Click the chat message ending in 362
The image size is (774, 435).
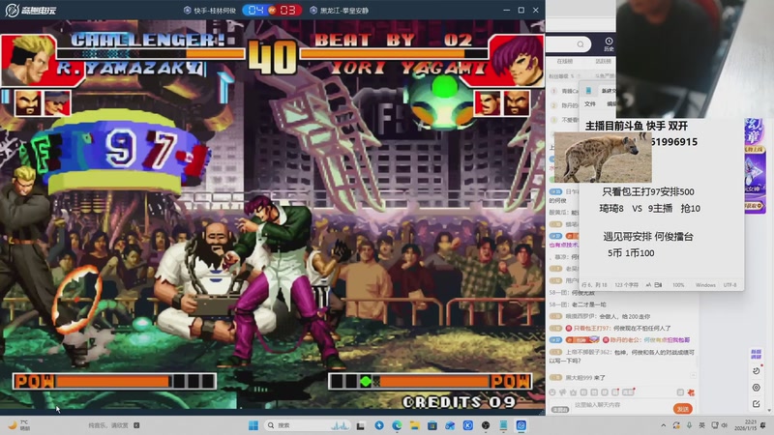point(622,356)
